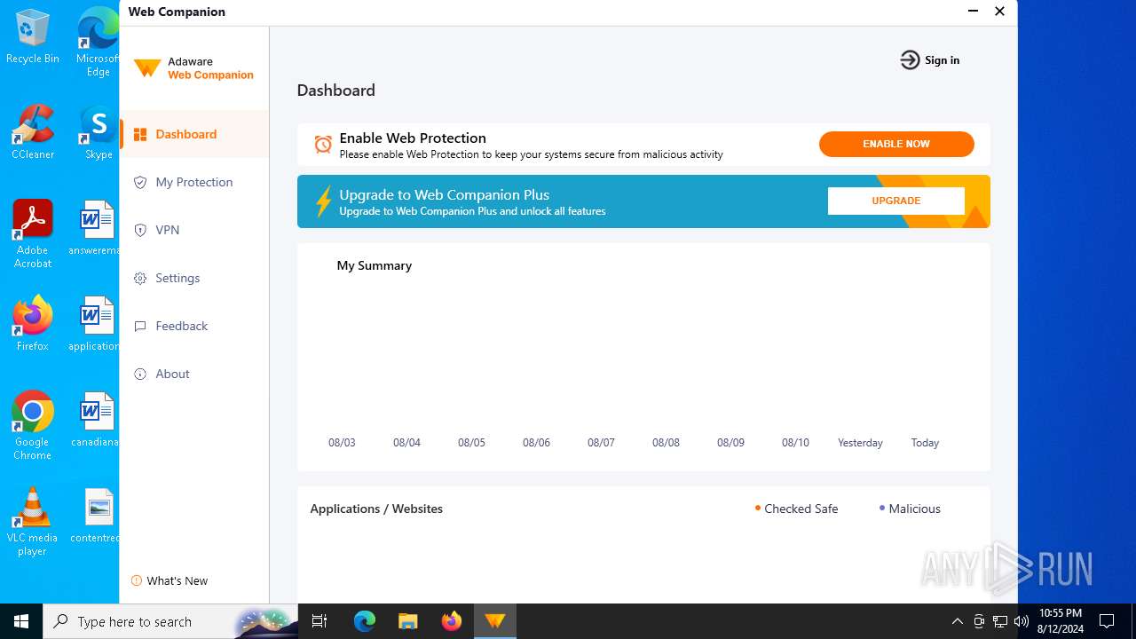Open the Feedback section

[x=194, y=326]
